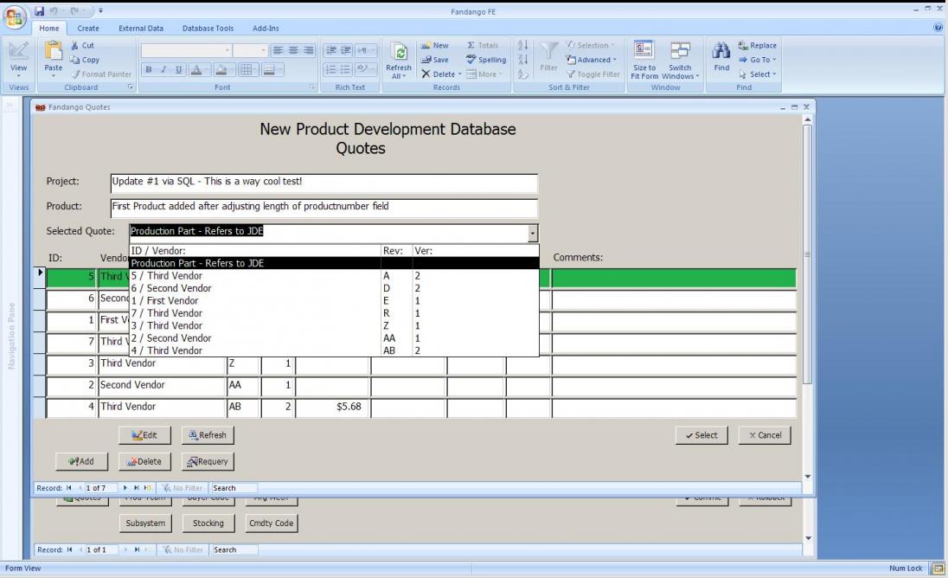Go to next record in navigator
948x578 pixels.
point(125,488)
